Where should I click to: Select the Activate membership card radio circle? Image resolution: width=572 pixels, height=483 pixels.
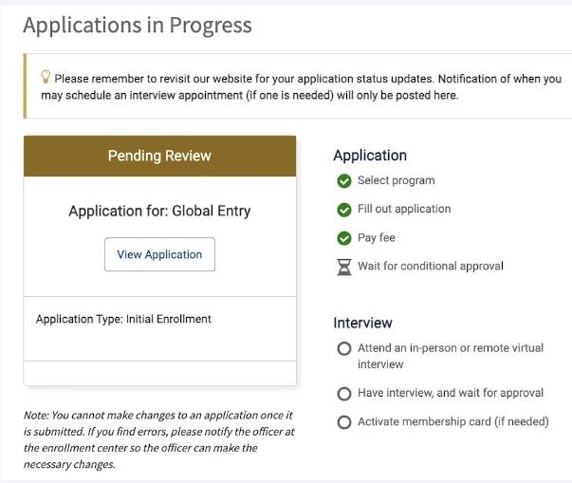point(344,422)
